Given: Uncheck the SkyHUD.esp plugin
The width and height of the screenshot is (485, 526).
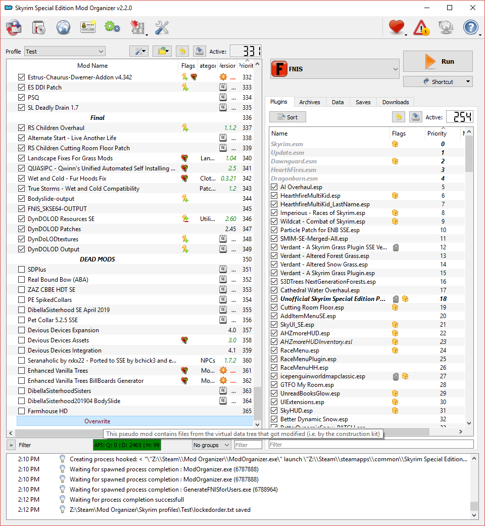Looking at the screenshot, I should click(x=274, y=411).
